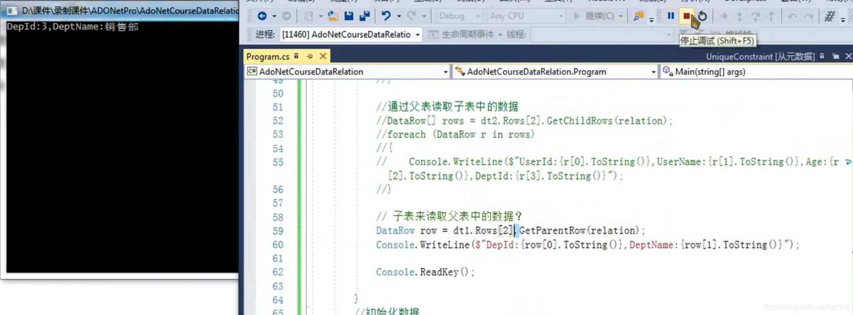
Task: Open the 线程 thread dropdown
Action: (x=602, y=34)
